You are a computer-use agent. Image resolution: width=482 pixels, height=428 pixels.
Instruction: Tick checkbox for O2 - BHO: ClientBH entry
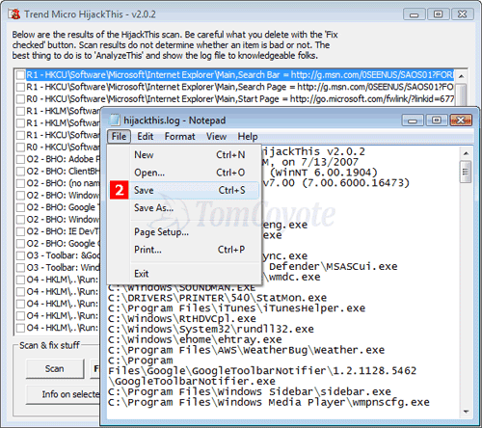[20, 172]
